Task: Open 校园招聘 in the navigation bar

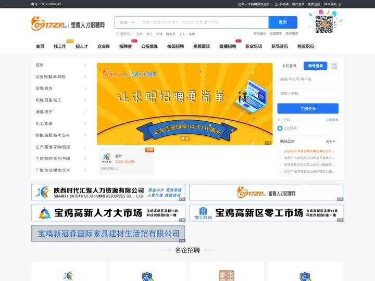Action: 176,46
